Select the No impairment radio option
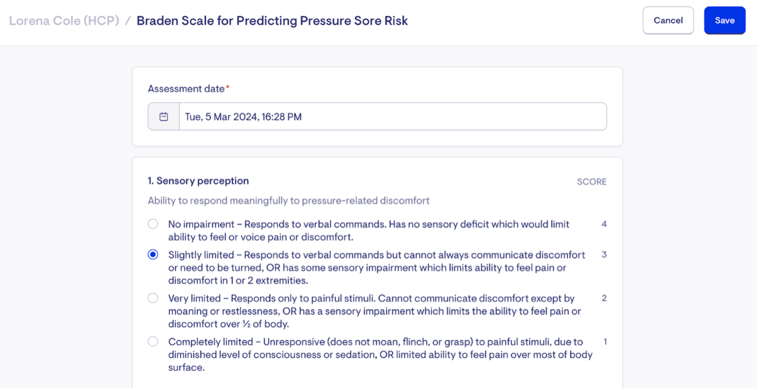 coord(153,224)
